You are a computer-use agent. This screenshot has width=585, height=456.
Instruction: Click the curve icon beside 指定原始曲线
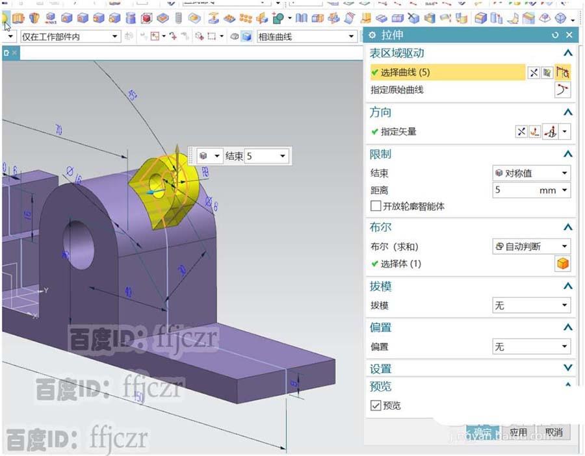(562, 90)
